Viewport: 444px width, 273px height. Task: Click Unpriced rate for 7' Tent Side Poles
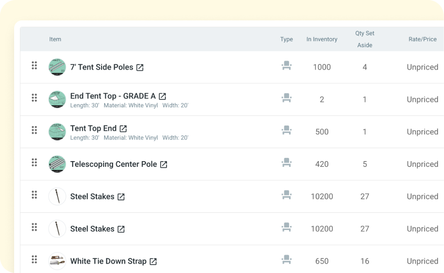[x=422, y=67]
